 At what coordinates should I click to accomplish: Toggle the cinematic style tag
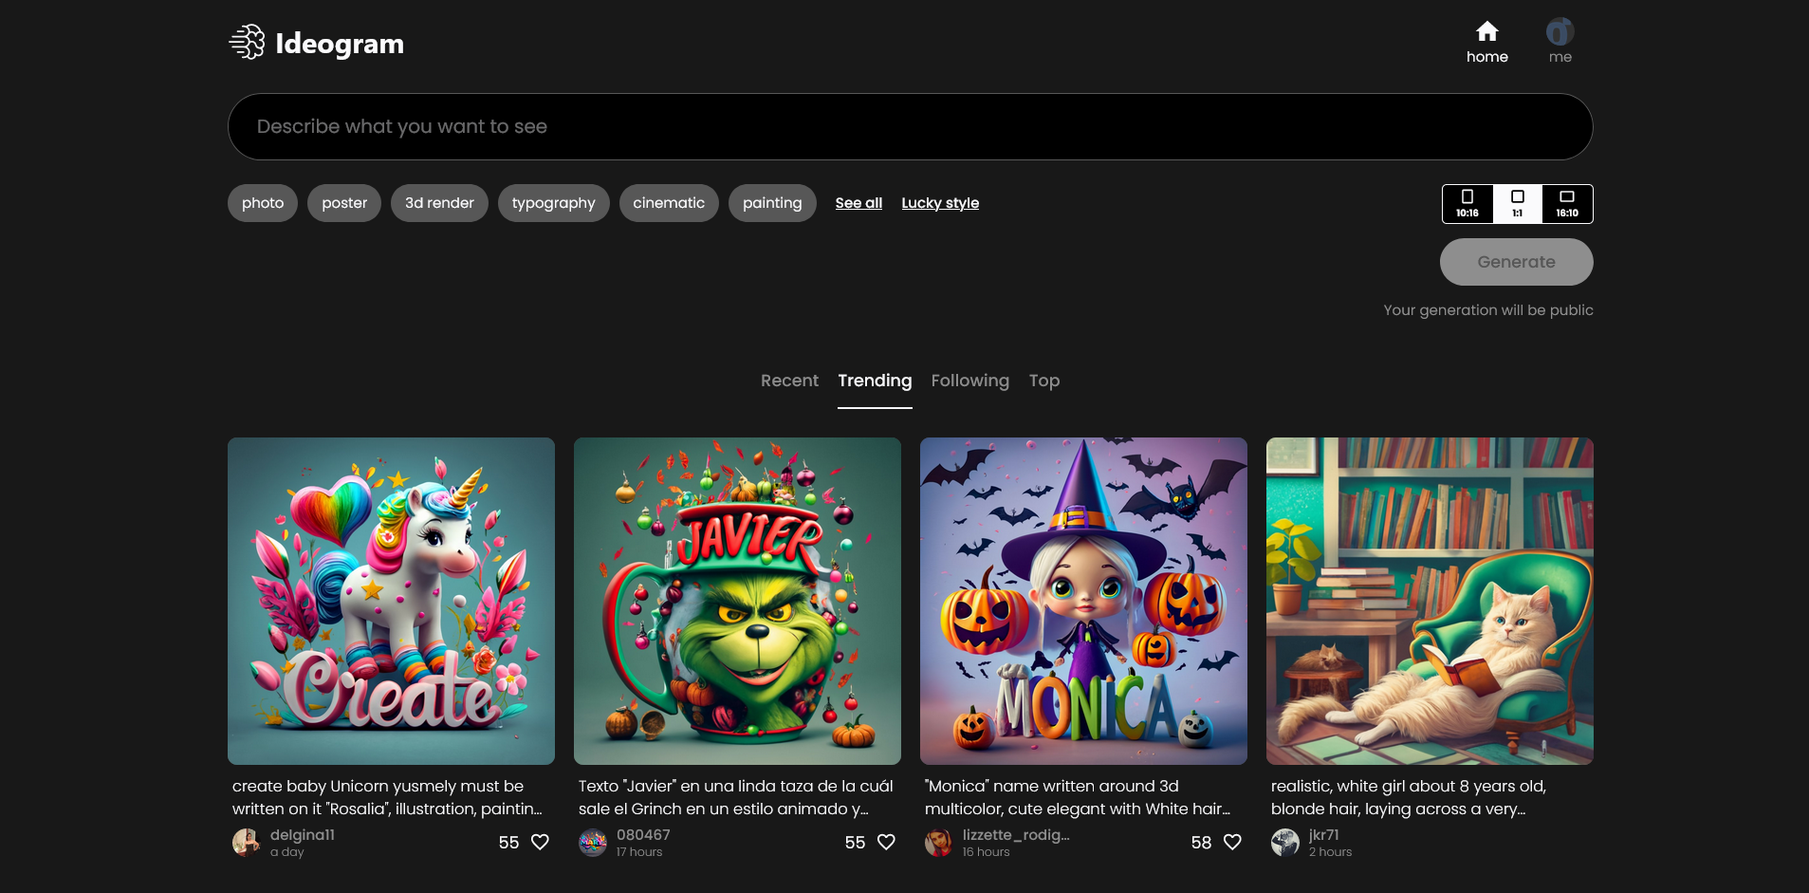point(669,203)
